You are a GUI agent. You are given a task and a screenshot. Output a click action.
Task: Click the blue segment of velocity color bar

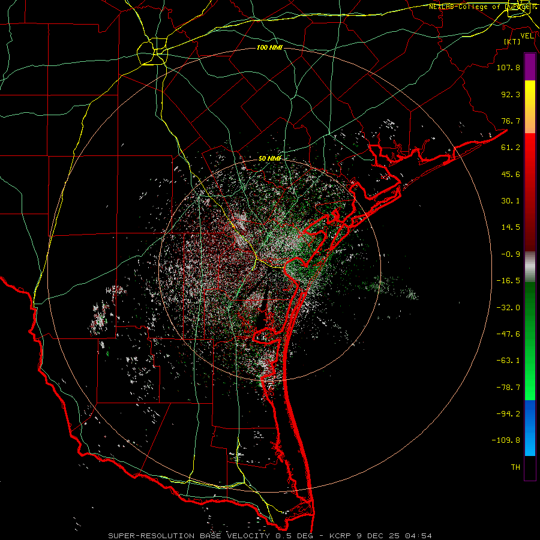530,428
